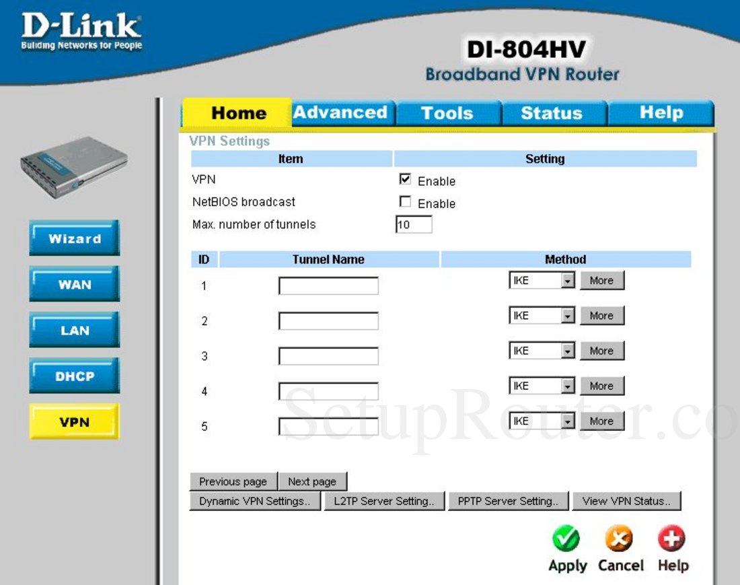
Task: Click More button for tunnel 1
Action: point(601,281)
